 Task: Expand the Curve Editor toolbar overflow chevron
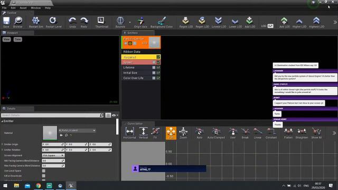[x=334, y=133]
